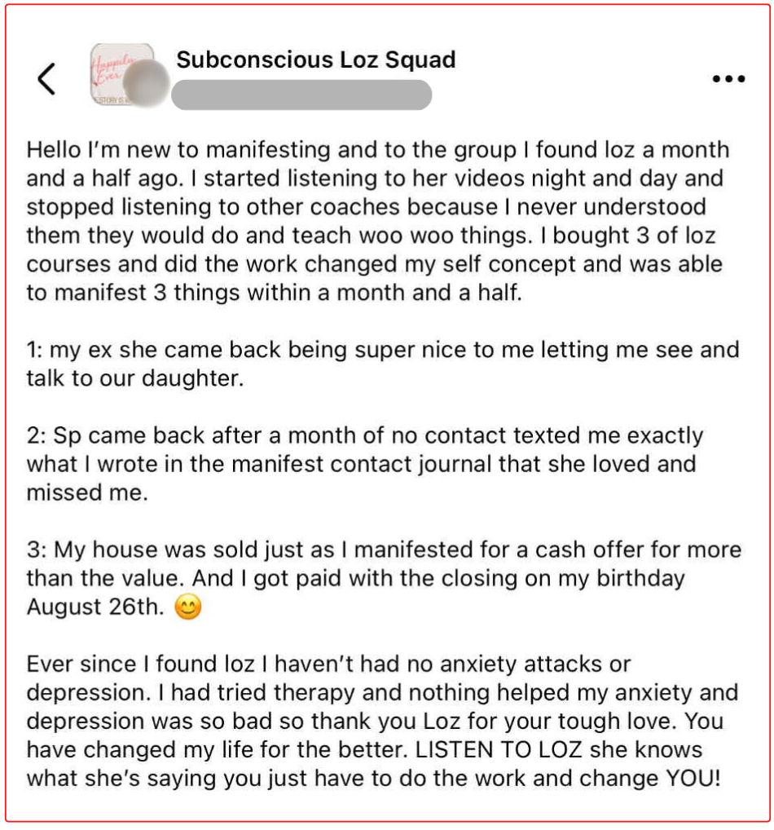Click the capitalized "LISTEN TO LOZ" text

499,749
